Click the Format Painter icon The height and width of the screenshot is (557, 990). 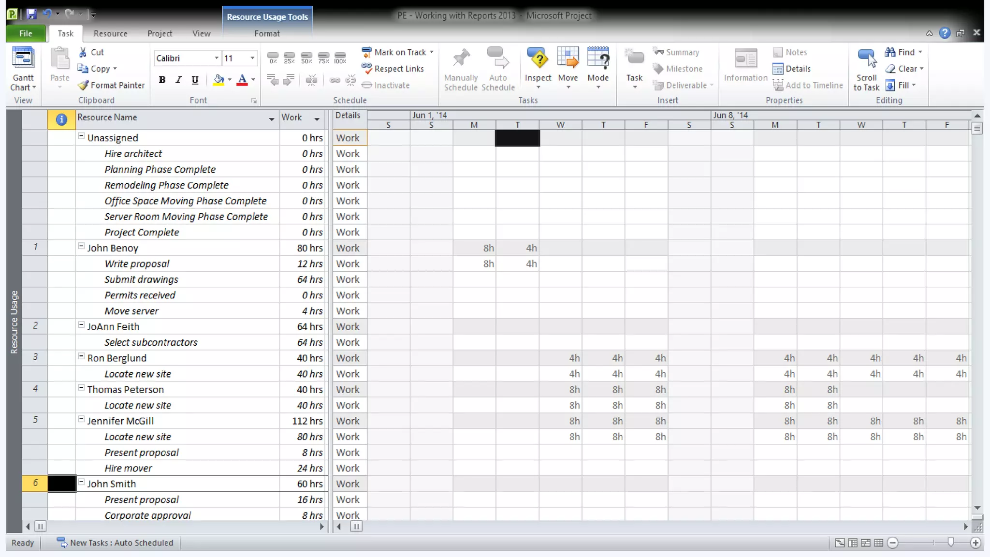click(x=83, y=85)
